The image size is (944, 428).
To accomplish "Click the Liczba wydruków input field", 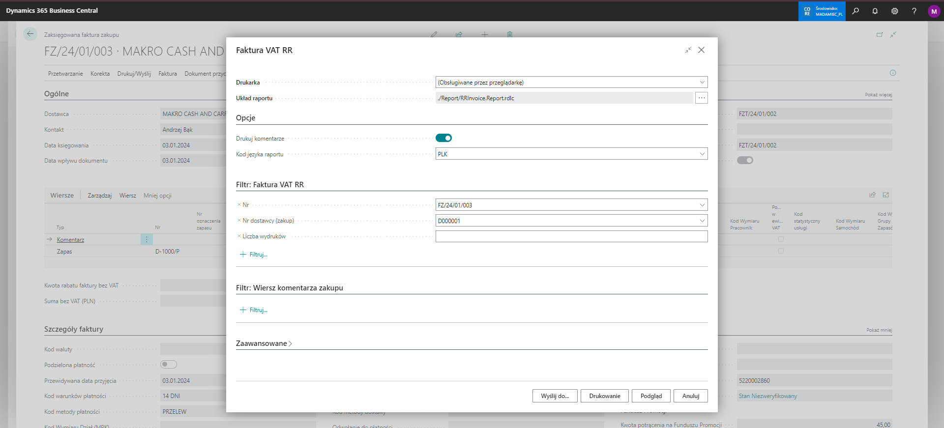I will [x=571, y=236].
